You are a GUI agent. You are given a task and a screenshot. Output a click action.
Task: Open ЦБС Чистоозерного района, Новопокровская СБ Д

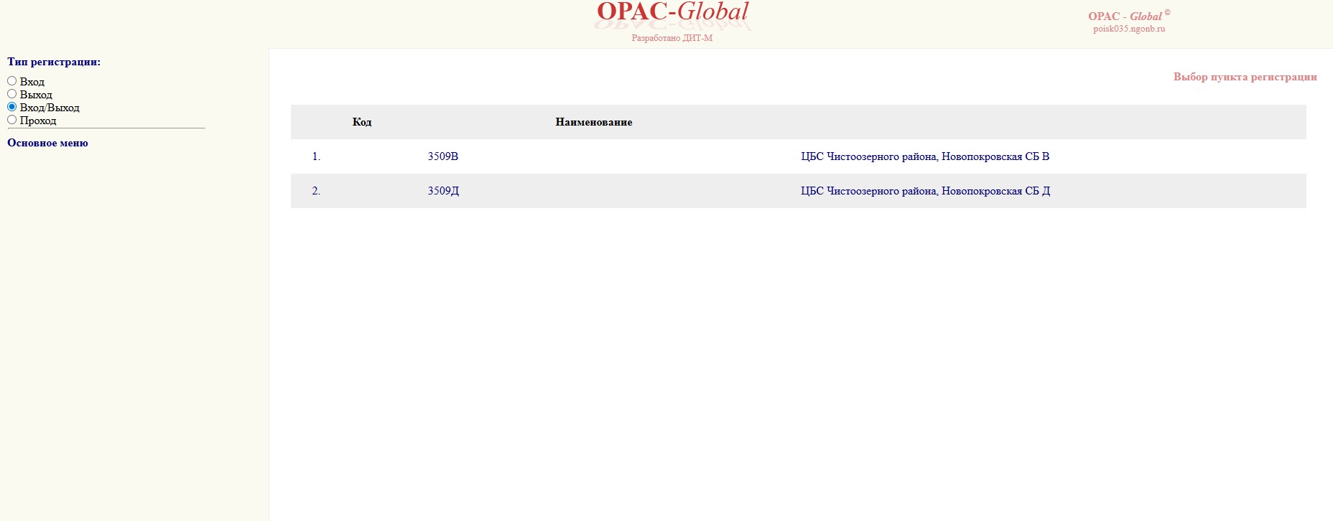click(x=925, y=191)
